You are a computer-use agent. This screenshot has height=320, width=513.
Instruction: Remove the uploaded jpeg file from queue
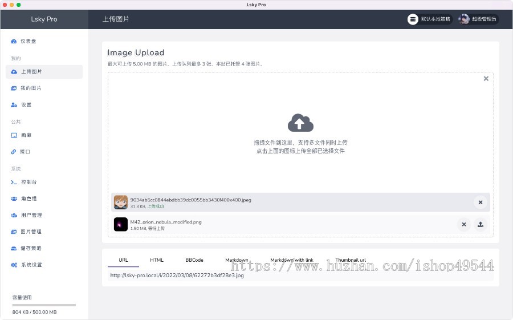pos(481,202)
